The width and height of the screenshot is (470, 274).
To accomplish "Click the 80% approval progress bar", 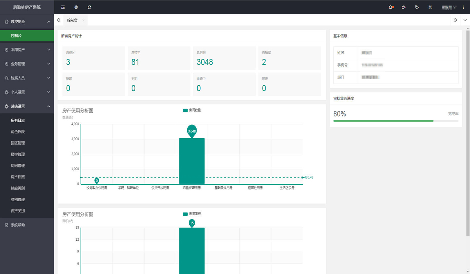I will click(396, 121).
